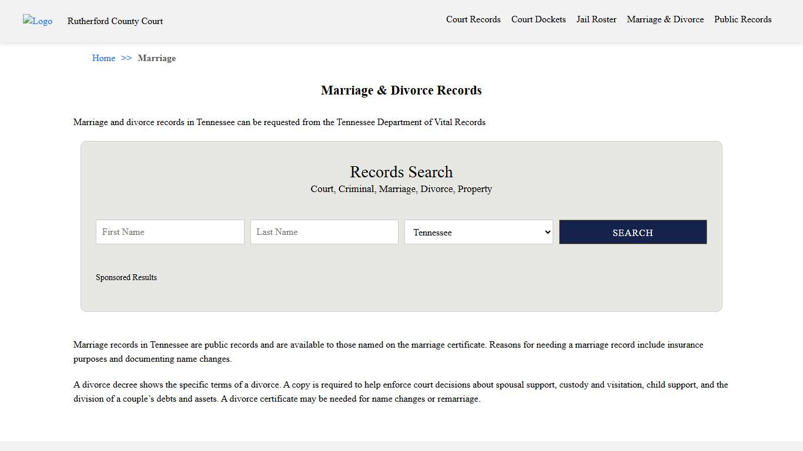Viewport: 803px width, 451px height.
Task: Click the Tennessee Department of Vital Records text
Action: tap(410, 122)
